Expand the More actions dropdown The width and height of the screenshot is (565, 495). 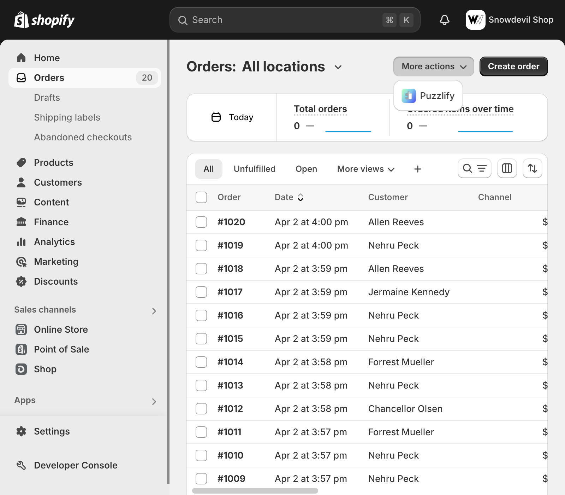[x=433, y=66]
